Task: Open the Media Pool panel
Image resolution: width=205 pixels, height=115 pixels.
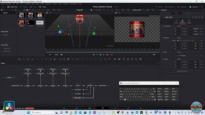Action: (x=12, y=7)
